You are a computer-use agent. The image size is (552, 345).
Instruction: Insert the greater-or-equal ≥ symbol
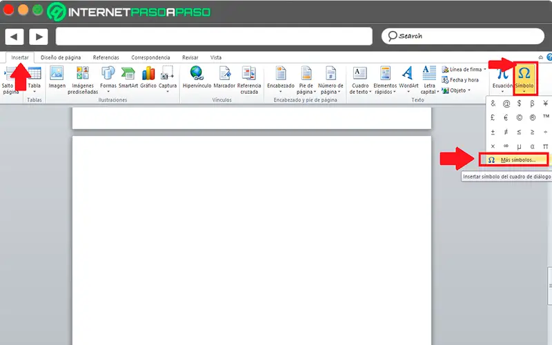point(532,132)
